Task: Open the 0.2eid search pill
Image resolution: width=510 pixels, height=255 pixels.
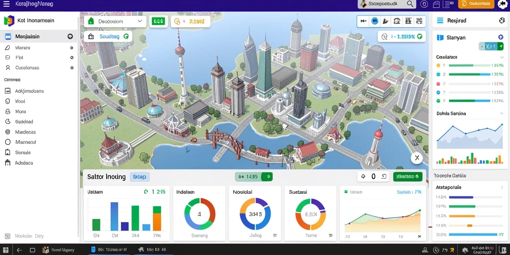Action: pos(191,21)
